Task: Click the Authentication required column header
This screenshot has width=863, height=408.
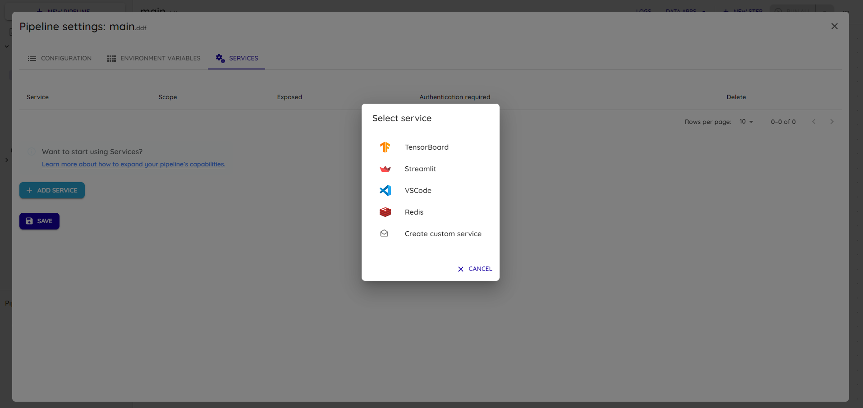Action: [454, 97]
